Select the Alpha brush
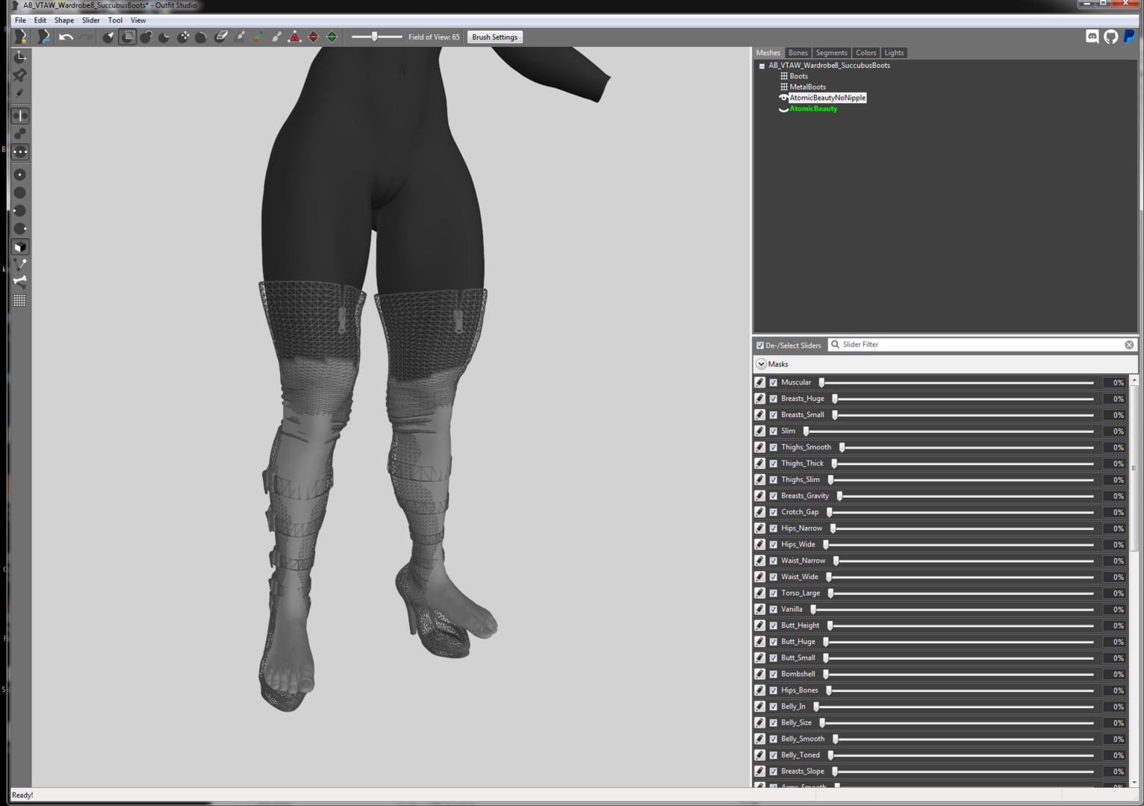The width and height of the screenshot is (1144, 806). 277,37
